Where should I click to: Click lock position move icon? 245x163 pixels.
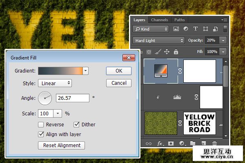click(x=167, y=52)
